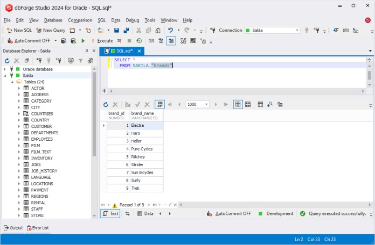Close the SQL.sql tab
Screen dimensions: 375x245
click(x=139, y=51)
